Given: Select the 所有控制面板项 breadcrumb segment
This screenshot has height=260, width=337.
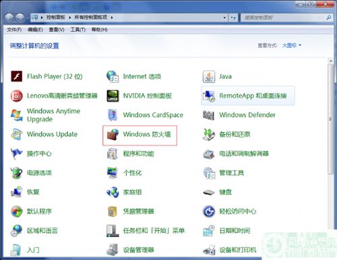Looking at the screenshot, I should 91,18.
